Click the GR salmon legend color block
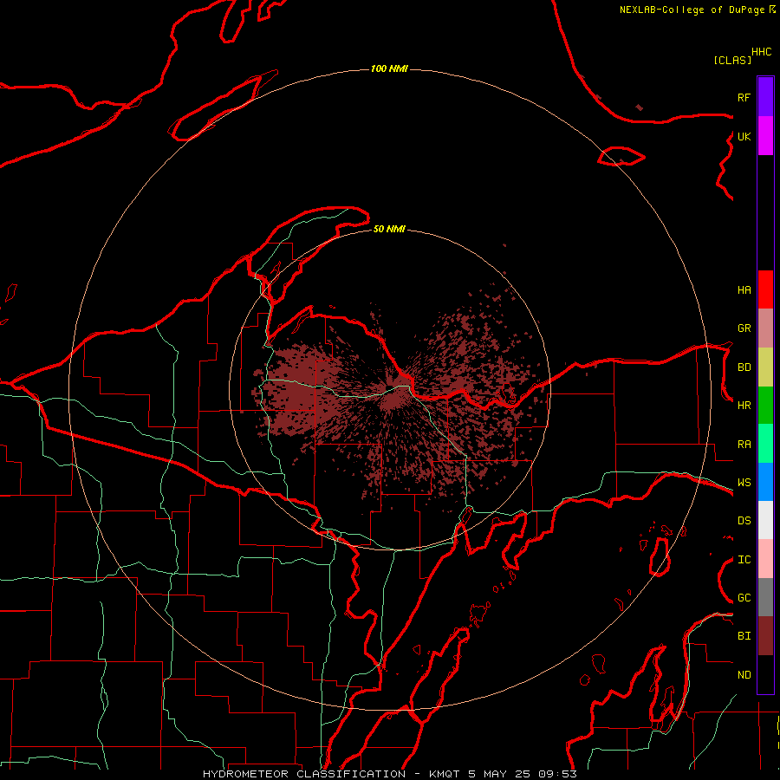Viewport: 780px width, 780px height. pyautogui.click(x=765, y=328)
